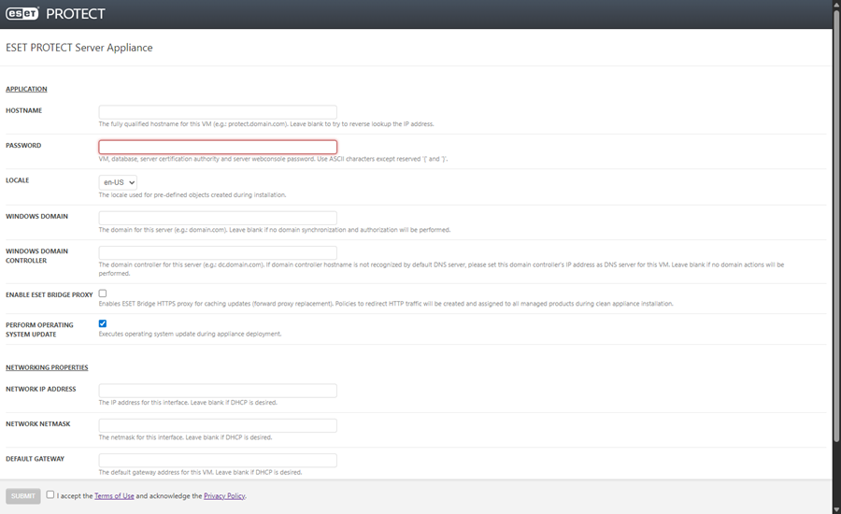
Task: Click into the Password field
Action: click(218, 147)
